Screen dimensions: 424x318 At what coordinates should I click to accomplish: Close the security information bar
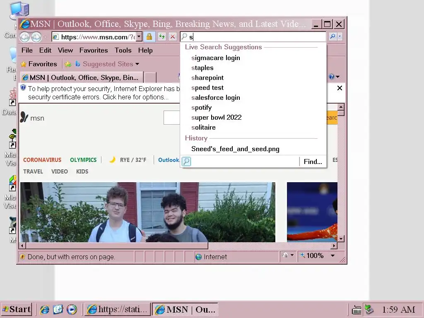[340, 88]
